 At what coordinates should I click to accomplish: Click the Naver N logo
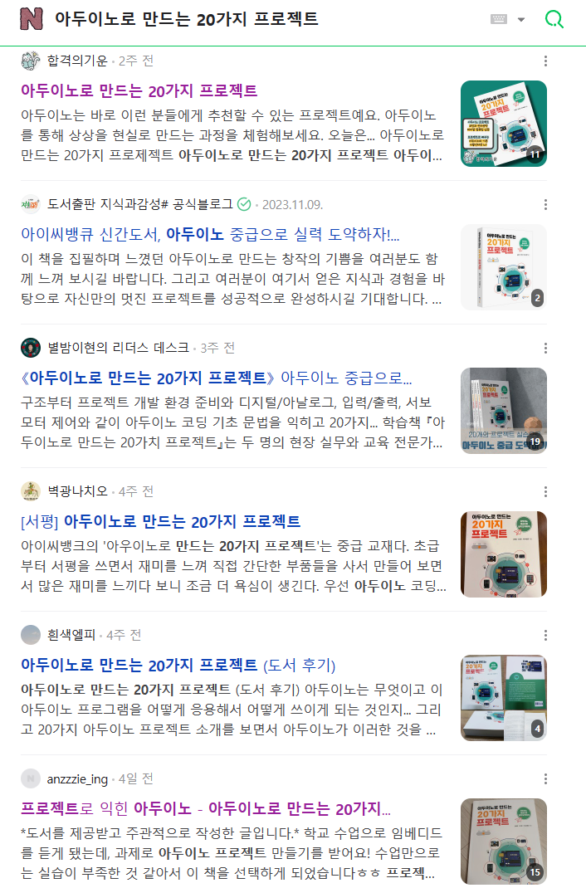(32, 19)
